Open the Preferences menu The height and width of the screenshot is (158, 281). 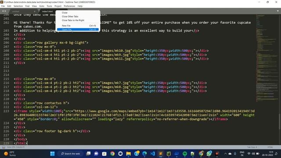click(x=69, y=6)
